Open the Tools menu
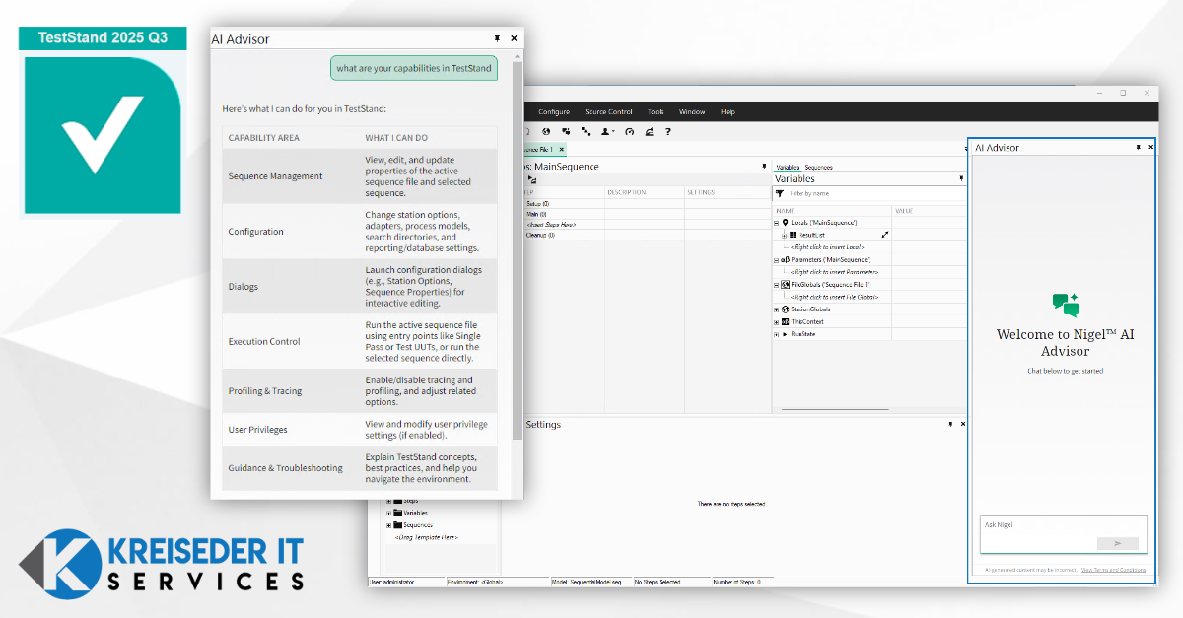1183x618 pixels. pyautogui.click(x=656, y=112)
